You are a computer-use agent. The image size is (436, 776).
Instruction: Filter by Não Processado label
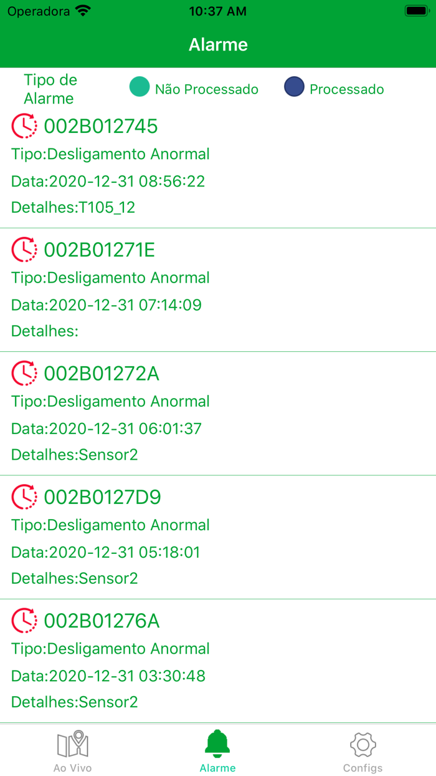pos(206,89)
